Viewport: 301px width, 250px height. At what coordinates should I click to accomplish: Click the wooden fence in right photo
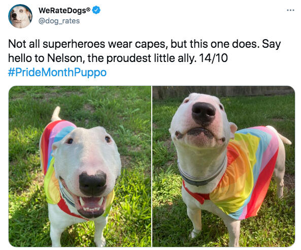coord(224,91)
